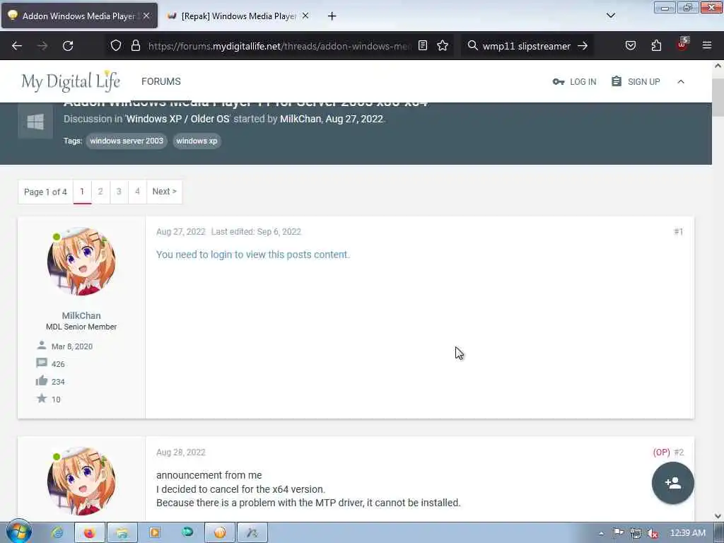This screenshot has height=543, width=724.
Task: Open the Extensions puzzle icon
Action: click(656, 45)
